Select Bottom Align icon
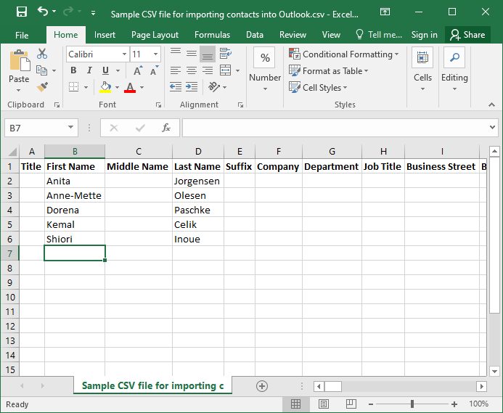Image resolution: width=503 pixels, height=413 pixels. click(x=208, y=54)
